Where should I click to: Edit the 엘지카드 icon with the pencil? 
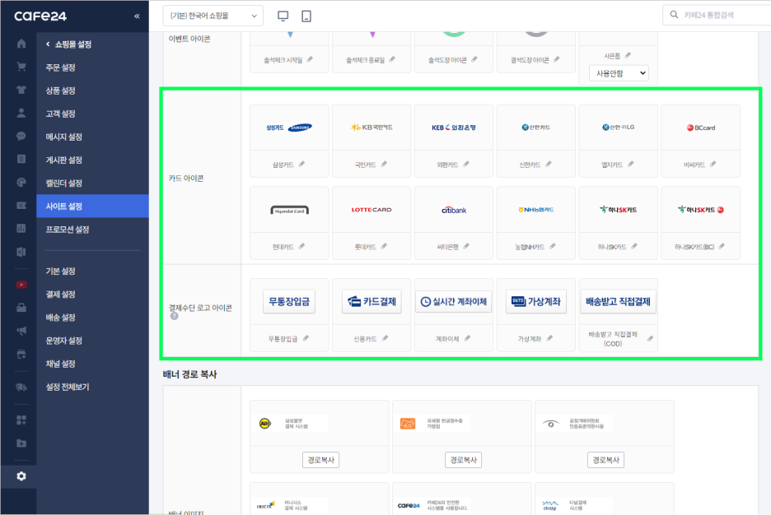pyautogui.click(x=630, y=165)
